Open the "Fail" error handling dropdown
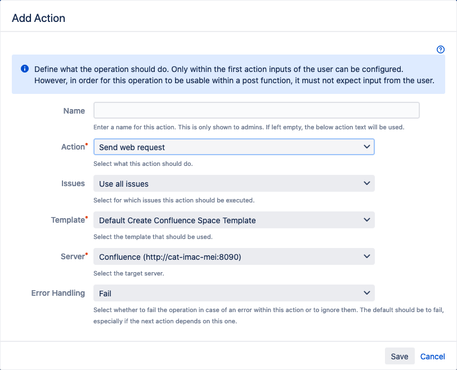The height and width of the screenshot is (370, 457). coord(234,293)
